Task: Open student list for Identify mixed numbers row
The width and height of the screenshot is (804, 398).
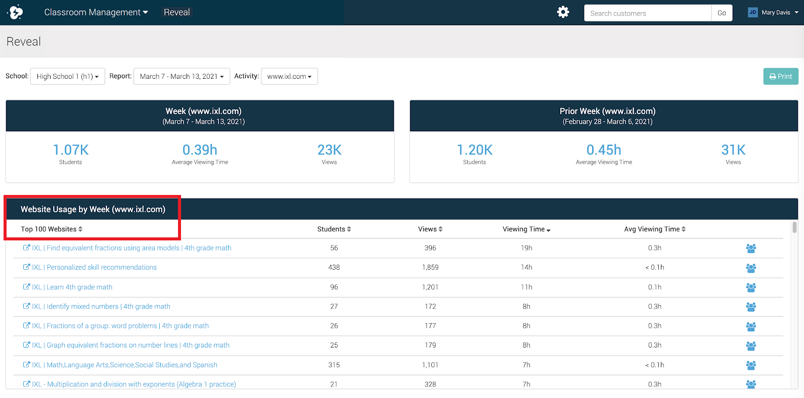Action: tap(751, 307)
